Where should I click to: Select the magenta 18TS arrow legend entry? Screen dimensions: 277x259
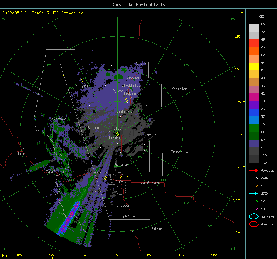[x=254, y=209]
